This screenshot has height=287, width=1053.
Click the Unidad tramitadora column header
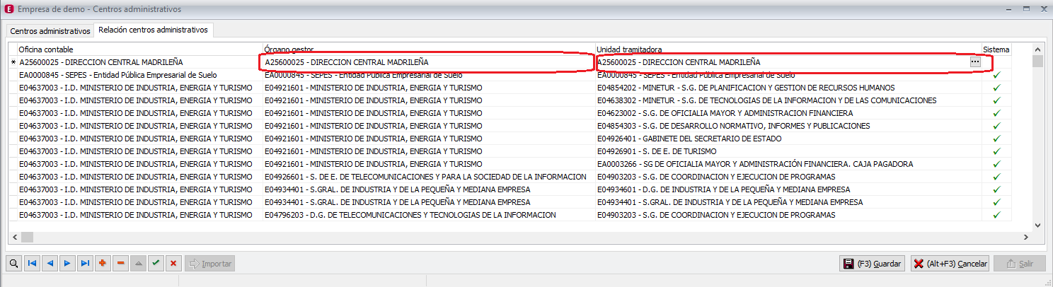[x=788, y=49]
